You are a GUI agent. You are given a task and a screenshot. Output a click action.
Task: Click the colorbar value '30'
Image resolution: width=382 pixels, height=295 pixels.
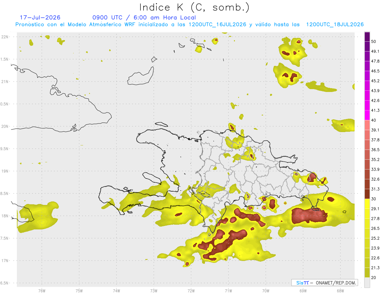pyautogui.click(x=374, y=199)
